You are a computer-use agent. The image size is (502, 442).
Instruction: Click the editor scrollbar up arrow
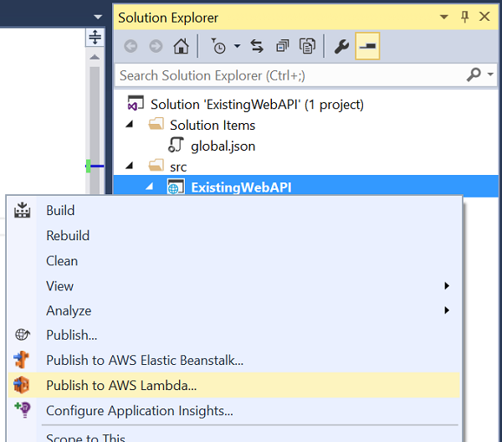coord(95,57)
